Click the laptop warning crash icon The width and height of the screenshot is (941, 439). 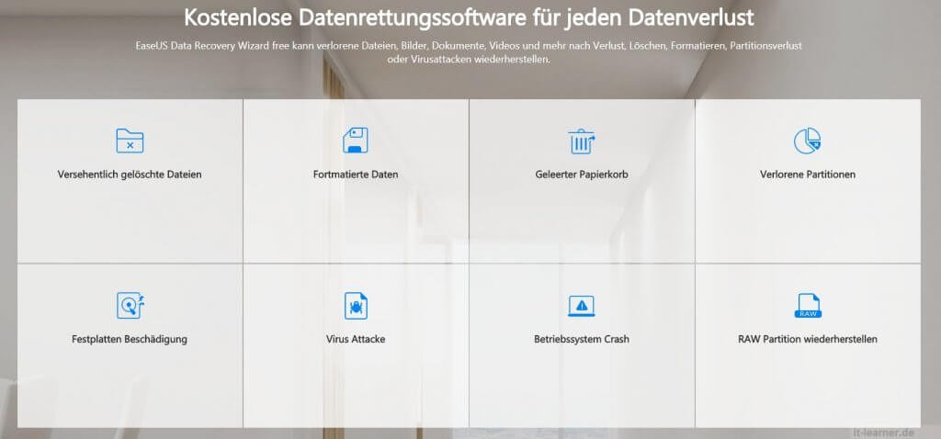[582, 306]
